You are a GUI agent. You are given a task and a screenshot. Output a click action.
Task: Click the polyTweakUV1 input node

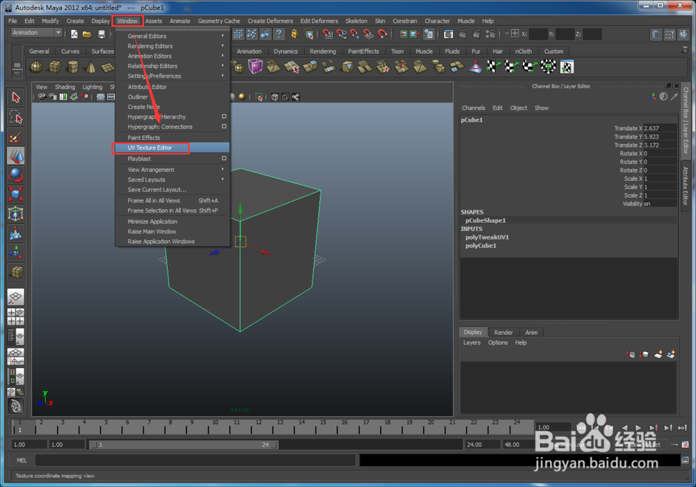(487, 237)
